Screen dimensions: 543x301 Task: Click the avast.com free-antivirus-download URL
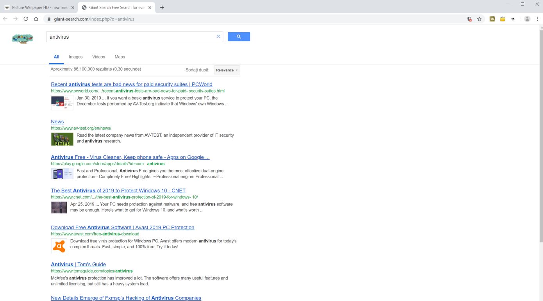95,234
